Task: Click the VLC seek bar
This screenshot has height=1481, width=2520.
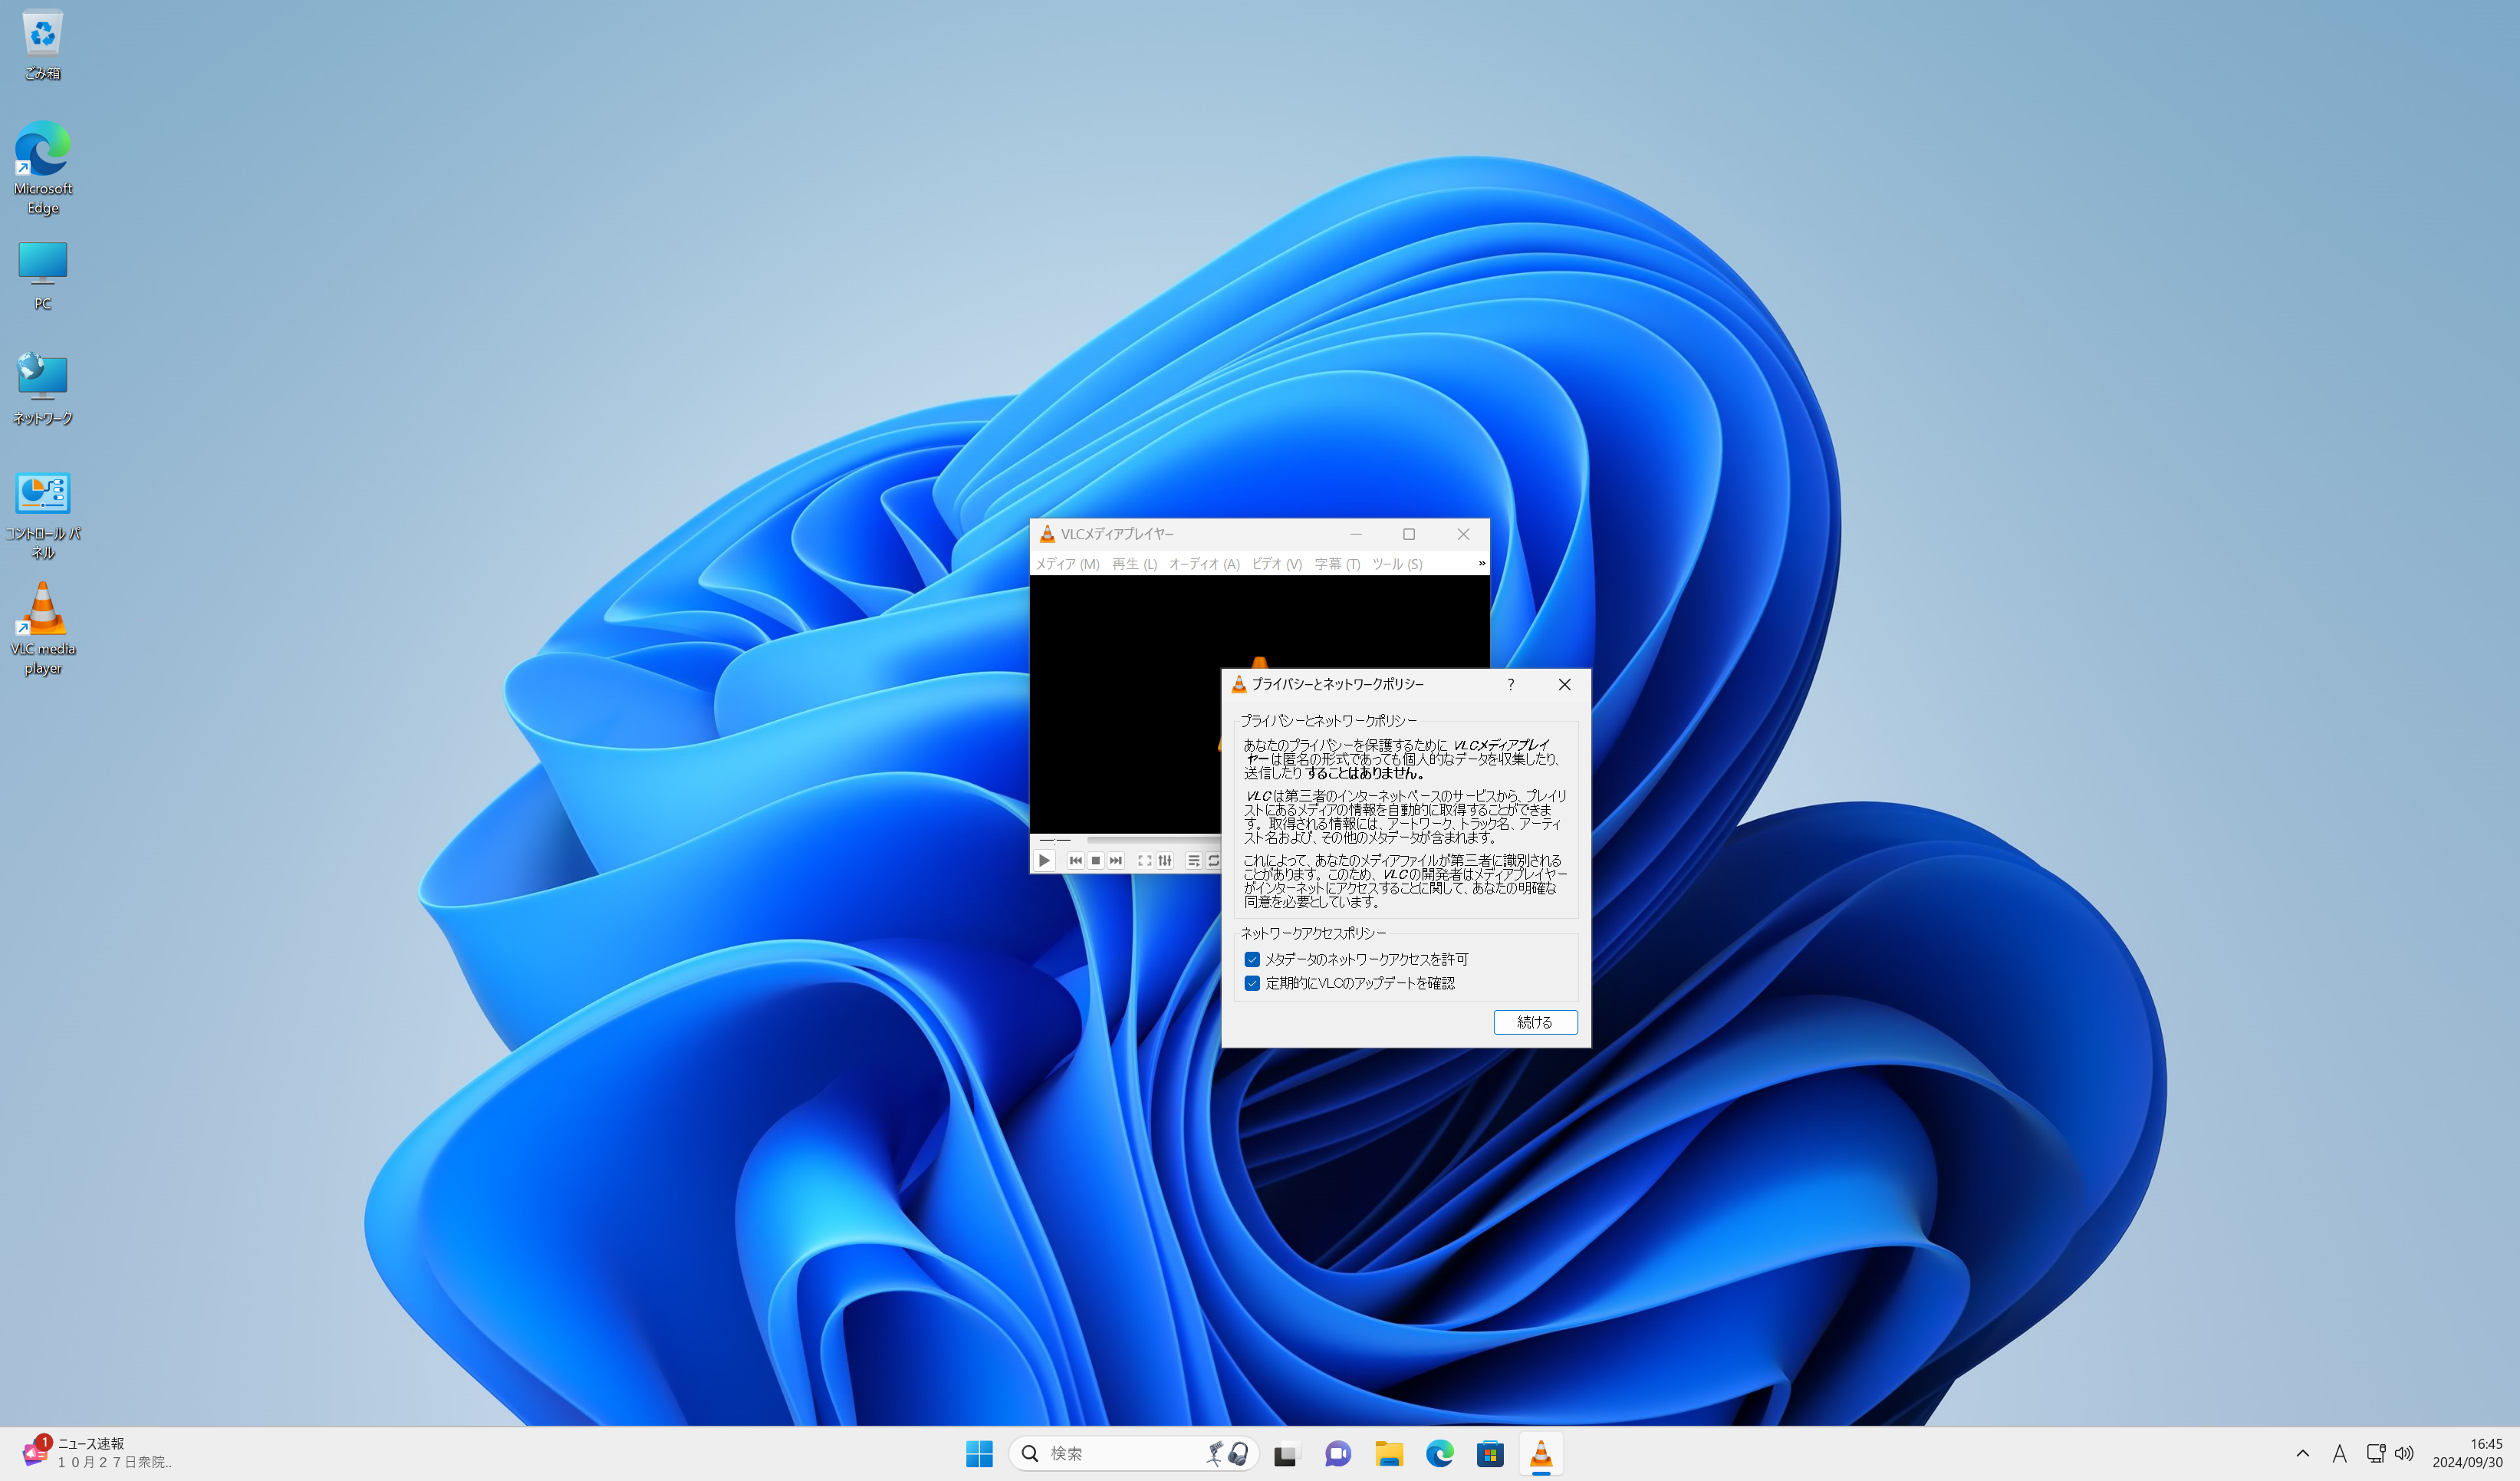Action: (x=1150, y=839)
